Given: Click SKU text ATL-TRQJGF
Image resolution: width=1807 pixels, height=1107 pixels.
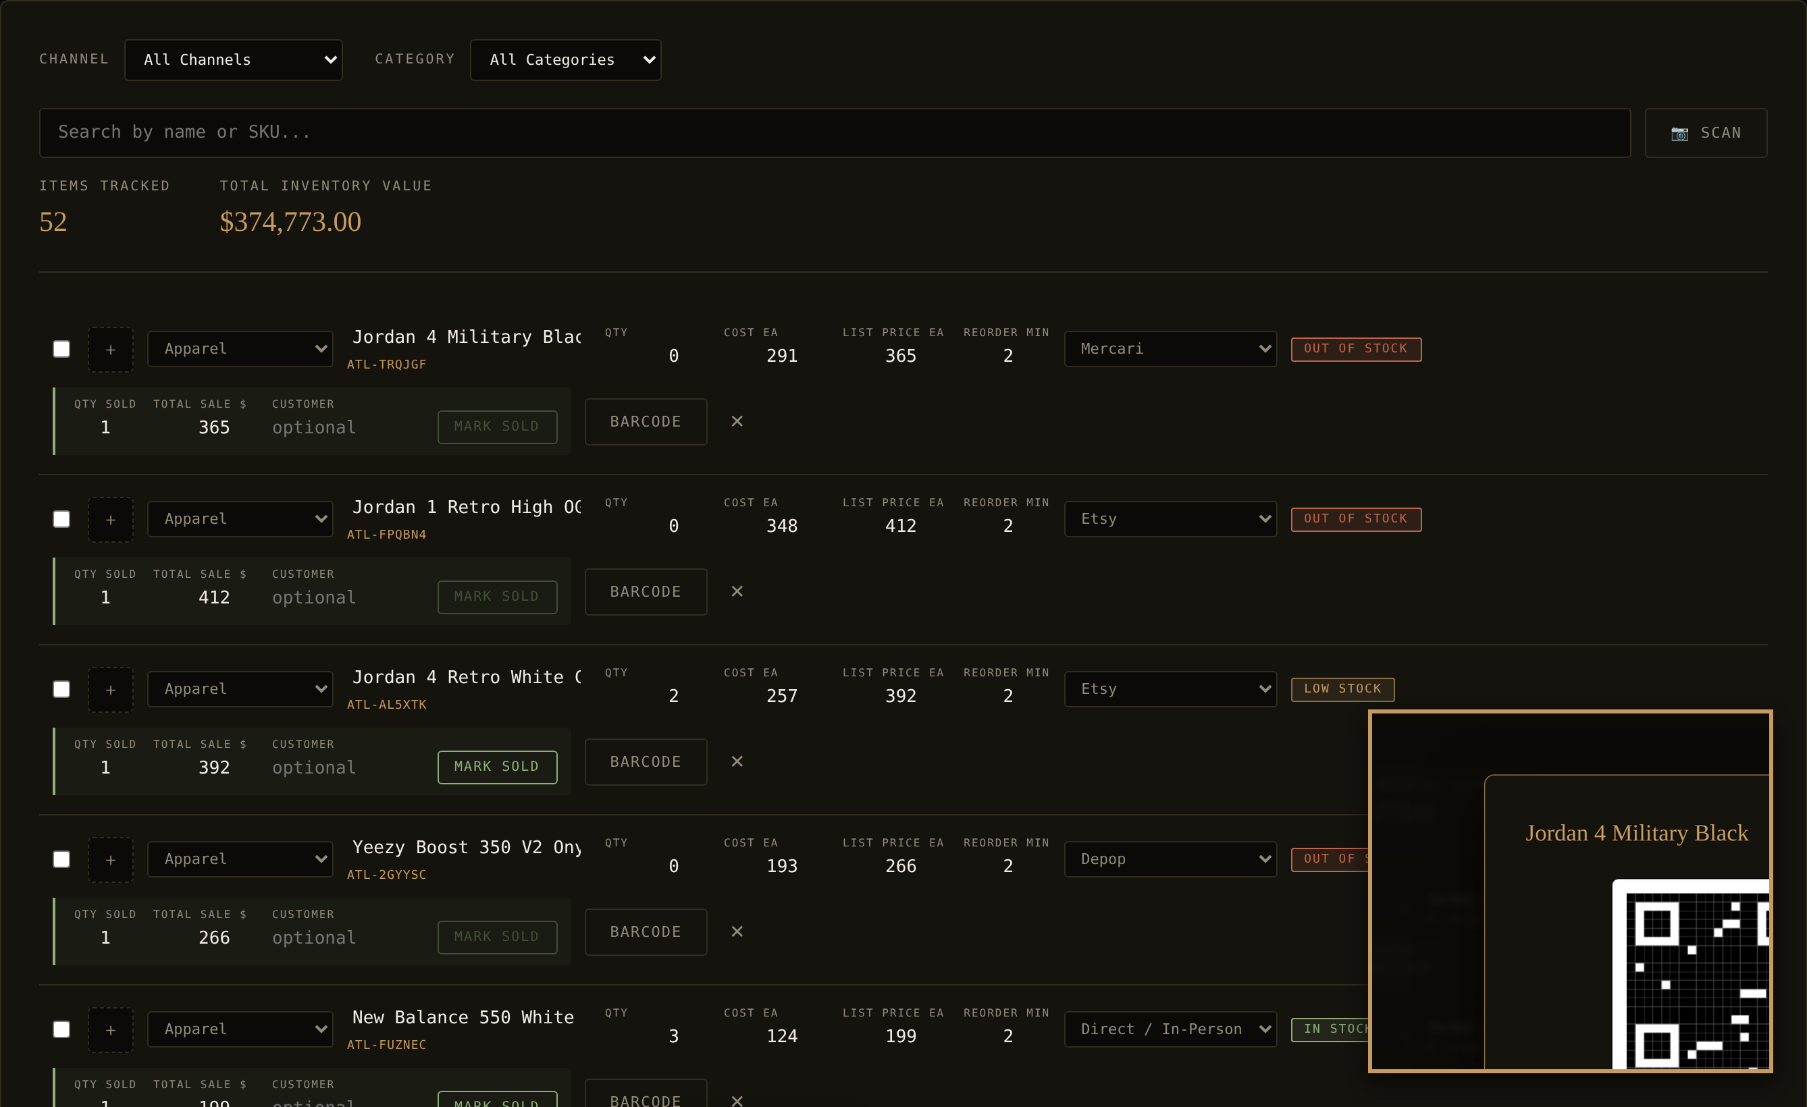Looking at the screenshot, I should point(386,364).
